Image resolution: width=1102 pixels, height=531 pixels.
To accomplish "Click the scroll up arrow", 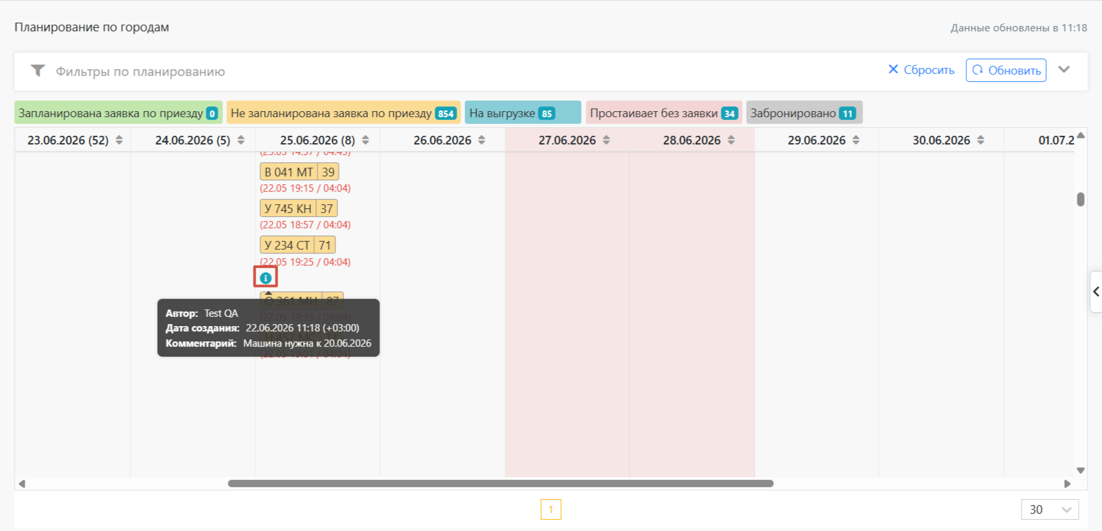I will coord(1081,136).
